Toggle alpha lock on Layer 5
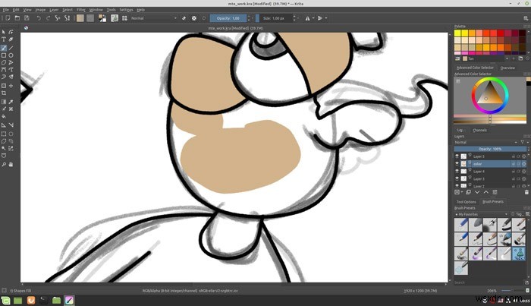The width and height of the screenshot is (531, 306). point(523,156)
